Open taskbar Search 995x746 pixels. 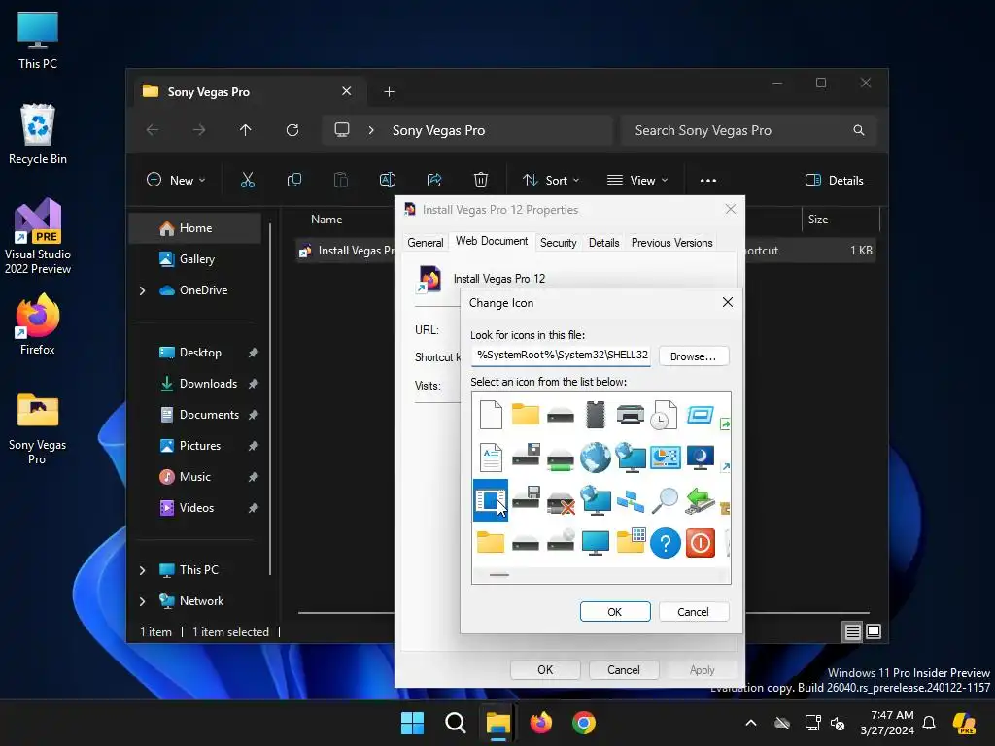point(455,723)
